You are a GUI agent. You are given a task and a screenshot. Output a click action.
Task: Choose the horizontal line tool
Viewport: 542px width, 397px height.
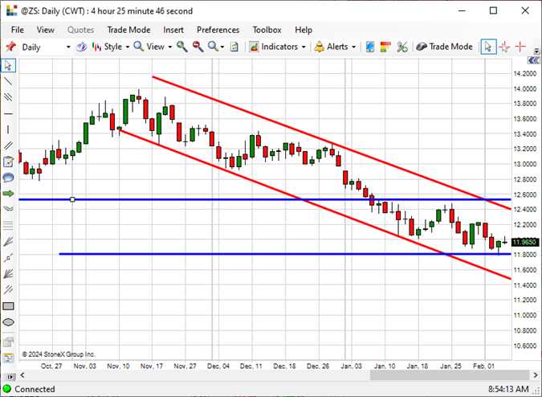8,113
